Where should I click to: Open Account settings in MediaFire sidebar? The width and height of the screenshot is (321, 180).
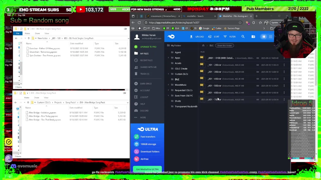(x=142, y=90)
